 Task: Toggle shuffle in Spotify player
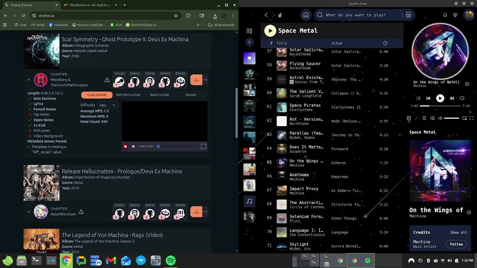point(418,98)
